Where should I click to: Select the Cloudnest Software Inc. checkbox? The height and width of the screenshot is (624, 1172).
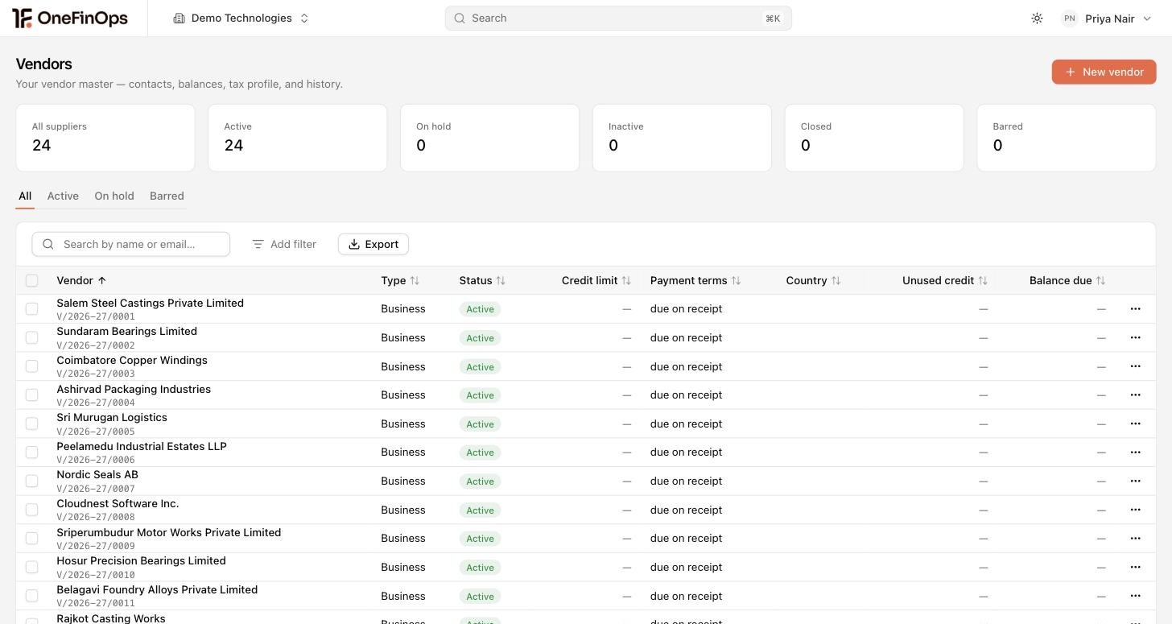tap(31, 510)
